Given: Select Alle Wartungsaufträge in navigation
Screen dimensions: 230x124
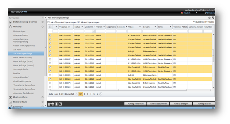Looking at the screenshot, I should pos(26,54).
